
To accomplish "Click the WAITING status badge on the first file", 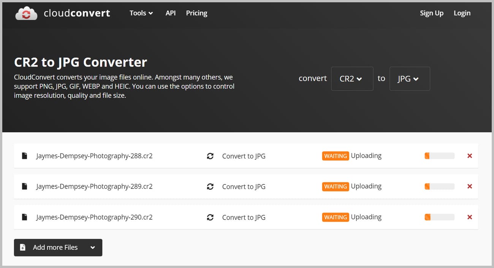I will (336, 155).
